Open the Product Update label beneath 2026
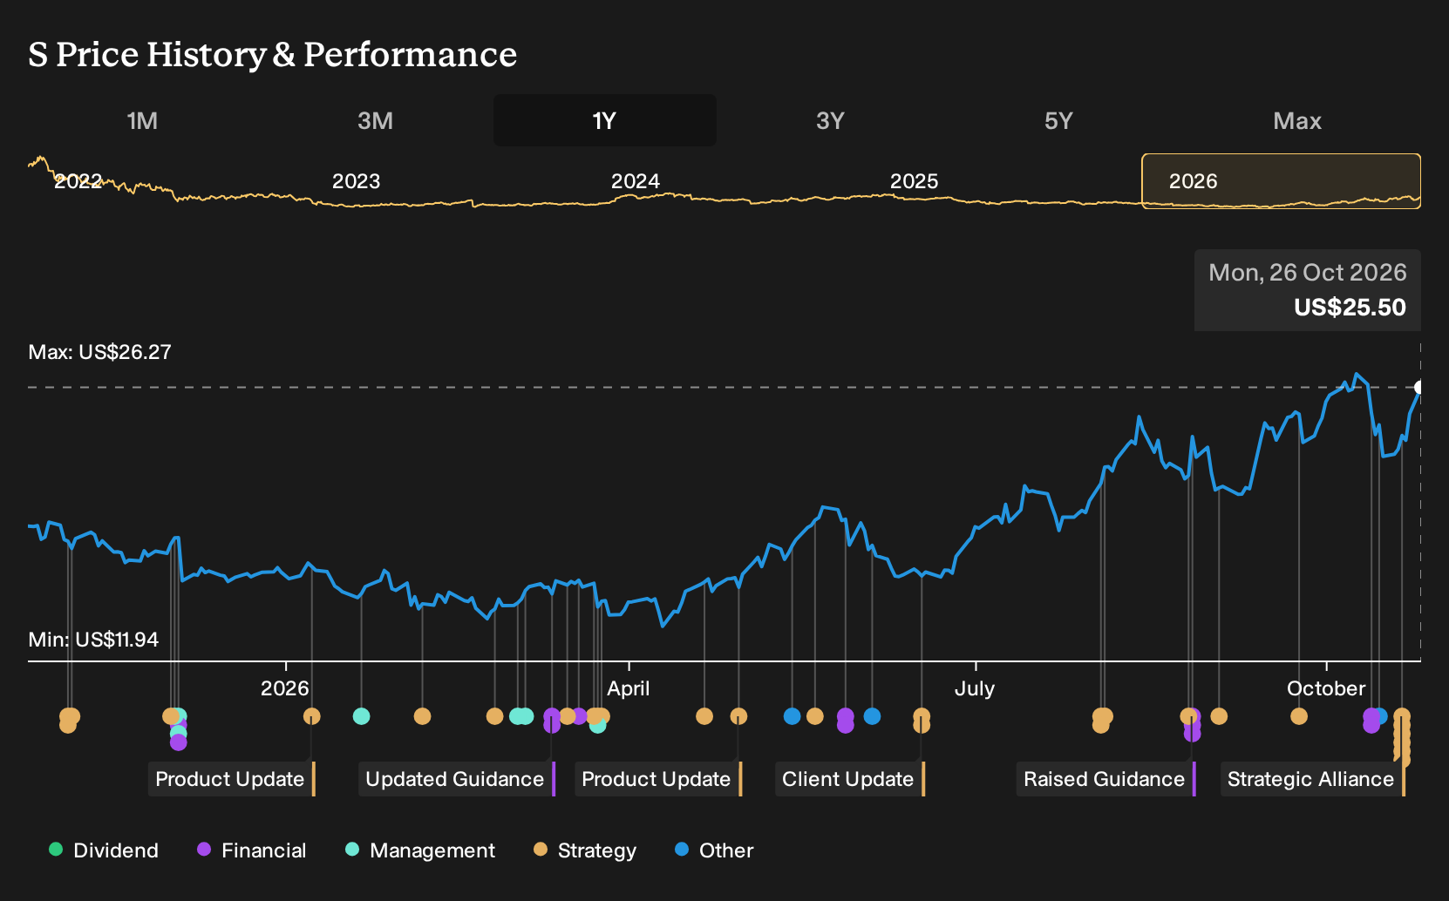This screenshot has height=901, width=1449. (231, 779)
